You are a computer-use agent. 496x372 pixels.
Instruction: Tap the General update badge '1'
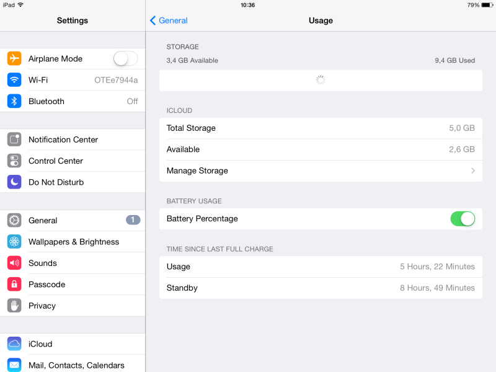[x=133, y=220]
